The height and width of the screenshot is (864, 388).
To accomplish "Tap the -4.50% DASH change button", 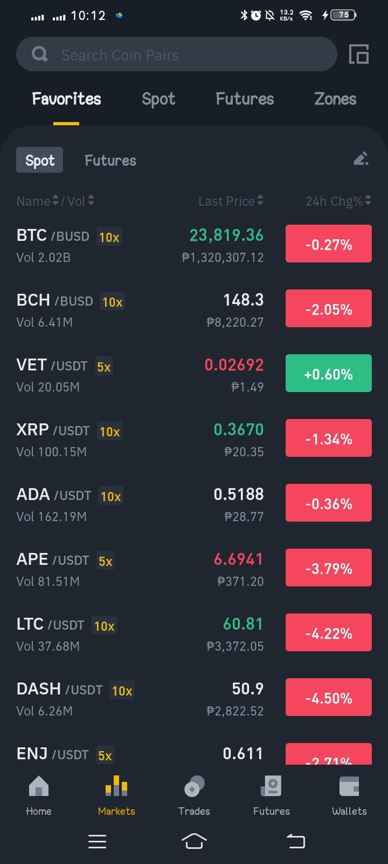I will [329, 697].
